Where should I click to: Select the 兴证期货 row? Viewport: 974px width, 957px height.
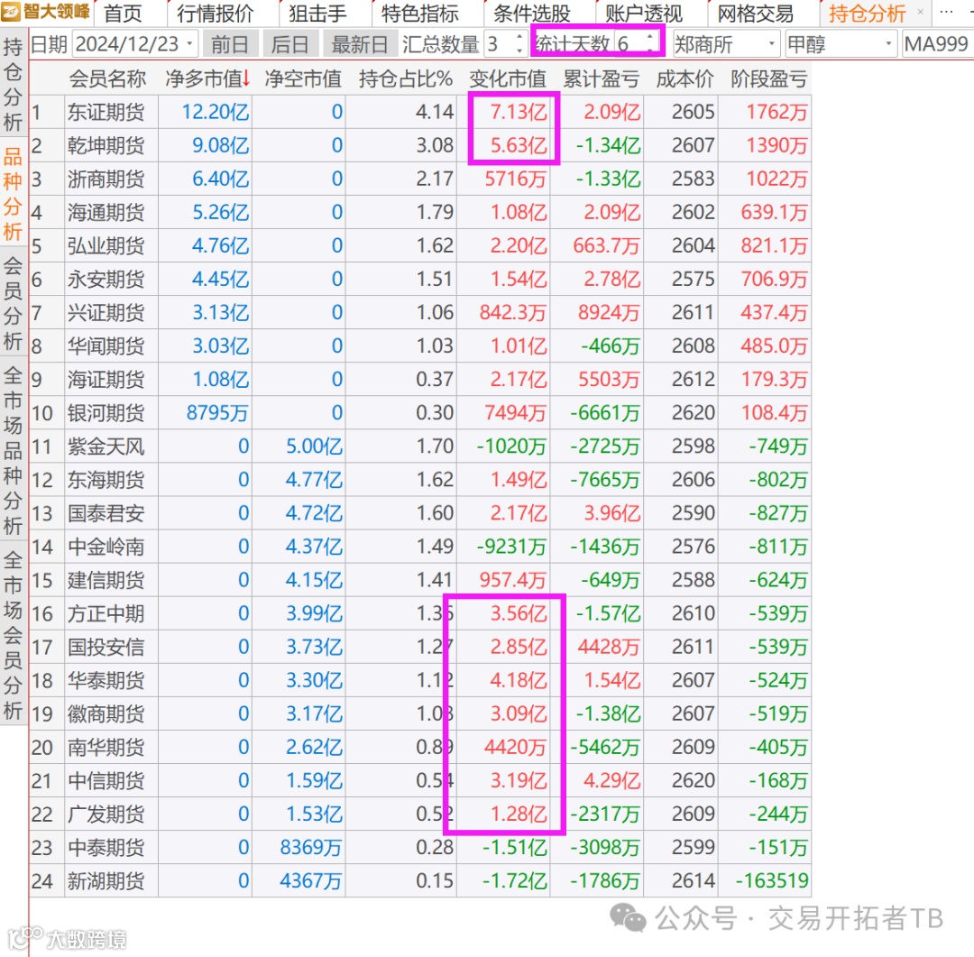(x=420, y=313)
